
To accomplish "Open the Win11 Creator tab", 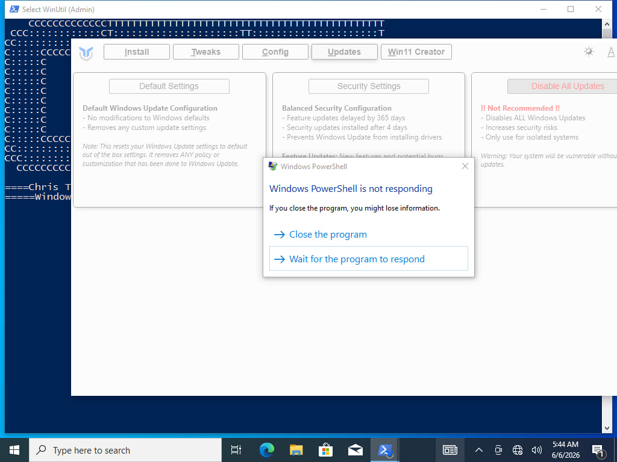I will 416,52.
